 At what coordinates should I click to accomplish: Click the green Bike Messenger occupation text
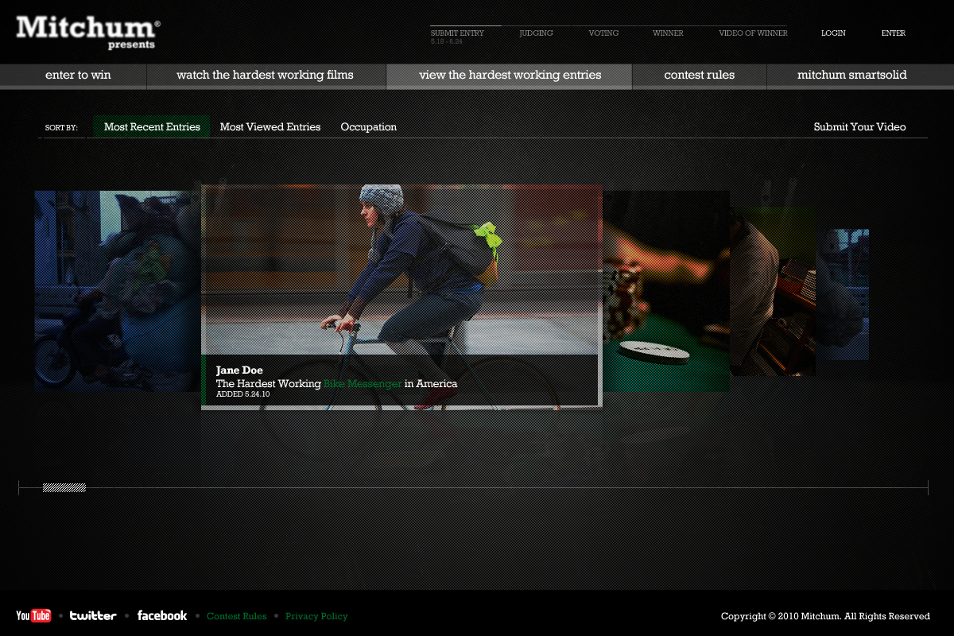pos(363,384)
